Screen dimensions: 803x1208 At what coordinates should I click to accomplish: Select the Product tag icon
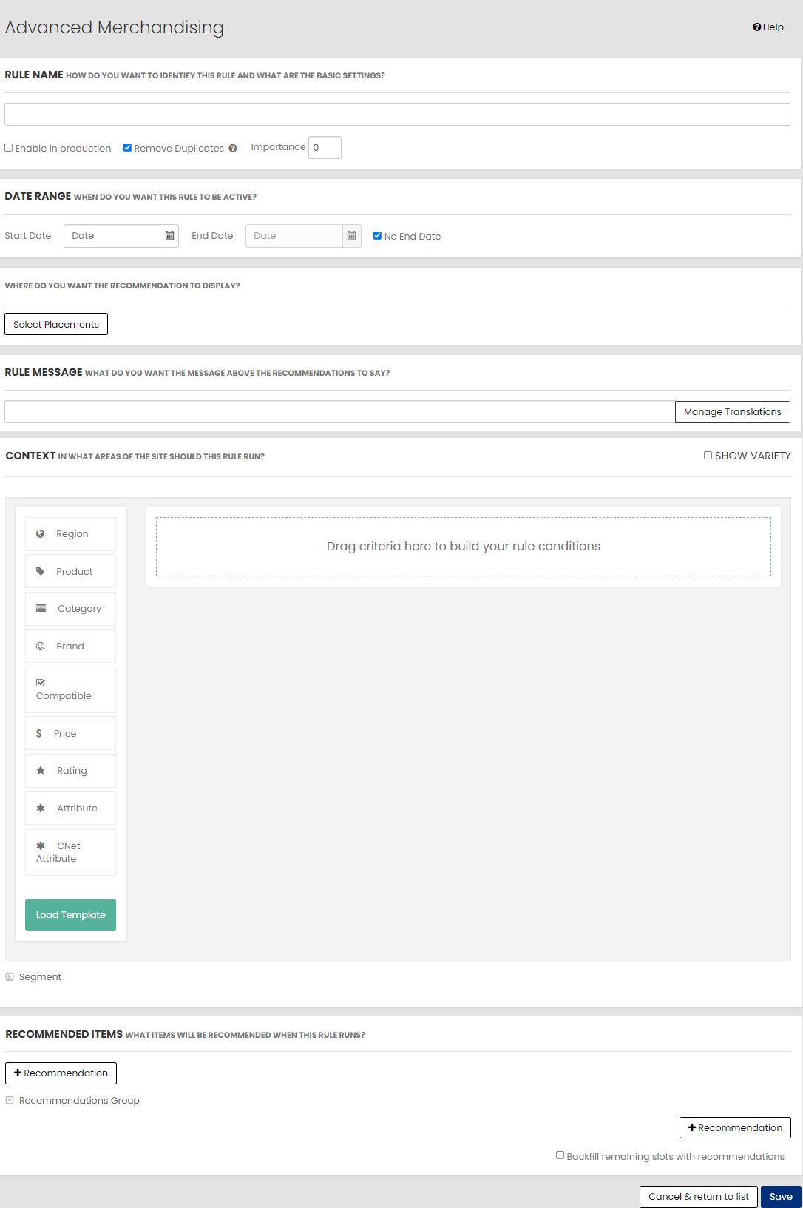[x=41, y=571]
